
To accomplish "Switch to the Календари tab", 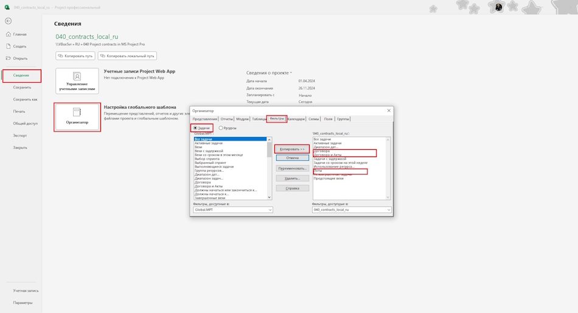I will point(296,119).
